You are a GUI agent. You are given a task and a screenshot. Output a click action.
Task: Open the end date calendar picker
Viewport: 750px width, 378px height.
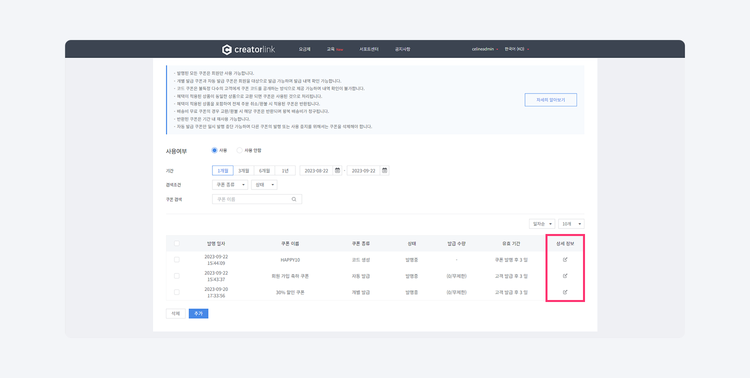tap(384, 170)
